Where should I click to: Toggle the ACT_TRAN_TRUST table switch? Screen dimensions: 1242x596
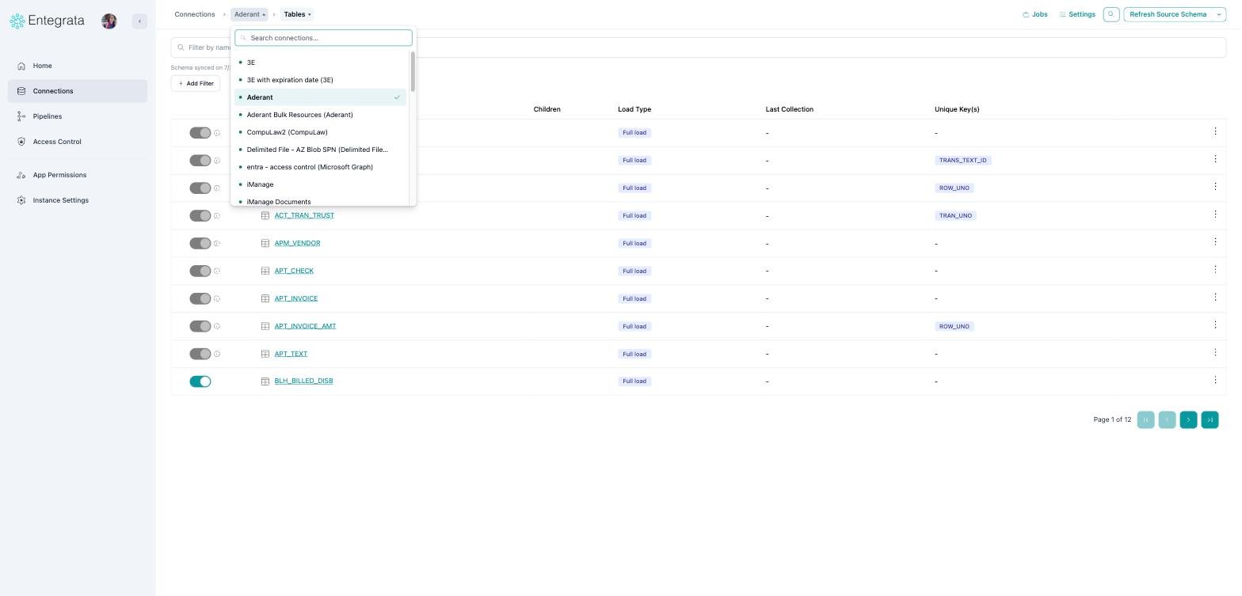point(200,215)
